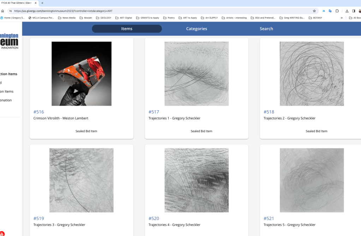Switch to the Search tab
The image size is (361, 236).
[266, 29]
